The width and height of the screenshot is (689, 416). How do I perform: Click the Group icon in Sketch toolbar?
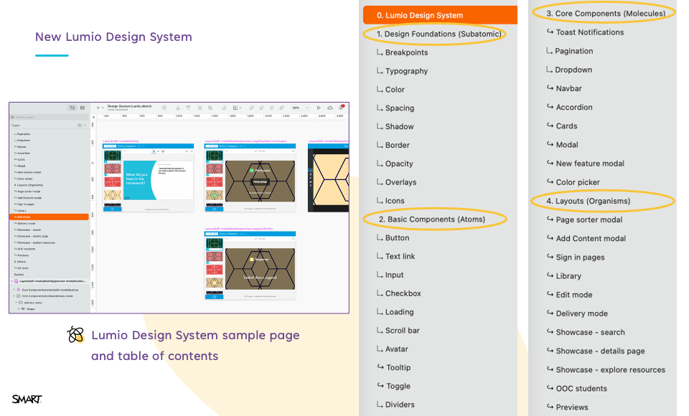tap(200, 108)
